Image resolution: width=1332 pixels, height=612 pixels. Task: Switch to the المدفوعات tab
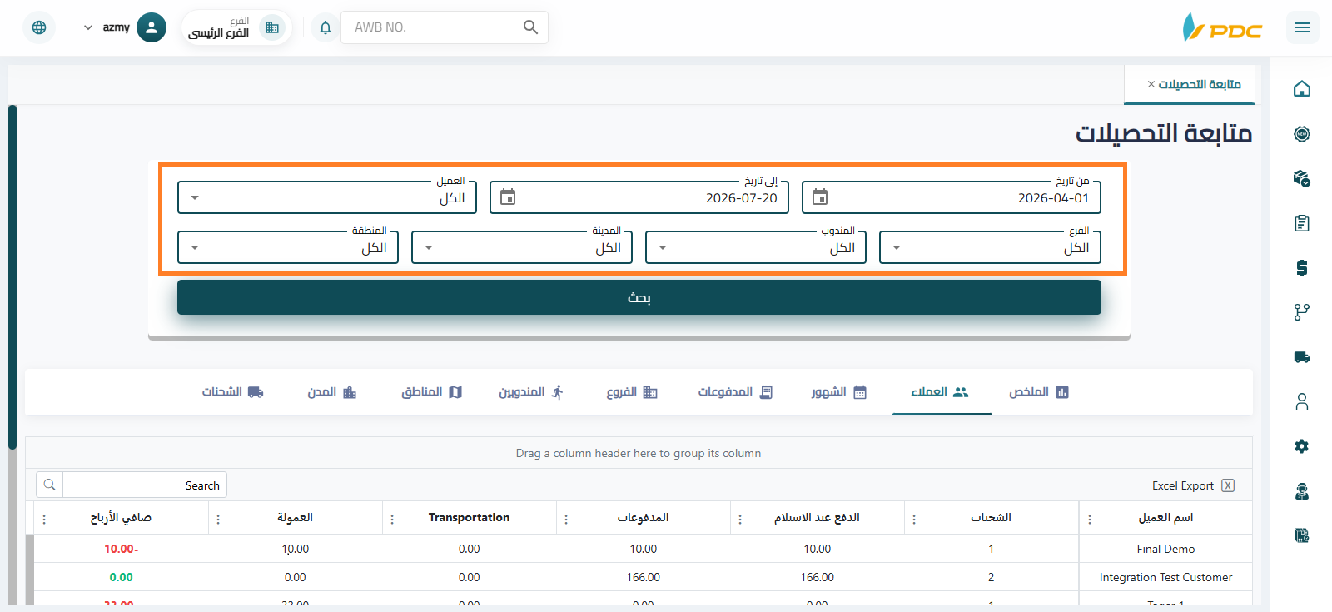coord(735,392)
